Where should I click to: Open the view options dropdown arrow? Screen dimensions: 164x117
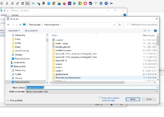click(149, 31)
